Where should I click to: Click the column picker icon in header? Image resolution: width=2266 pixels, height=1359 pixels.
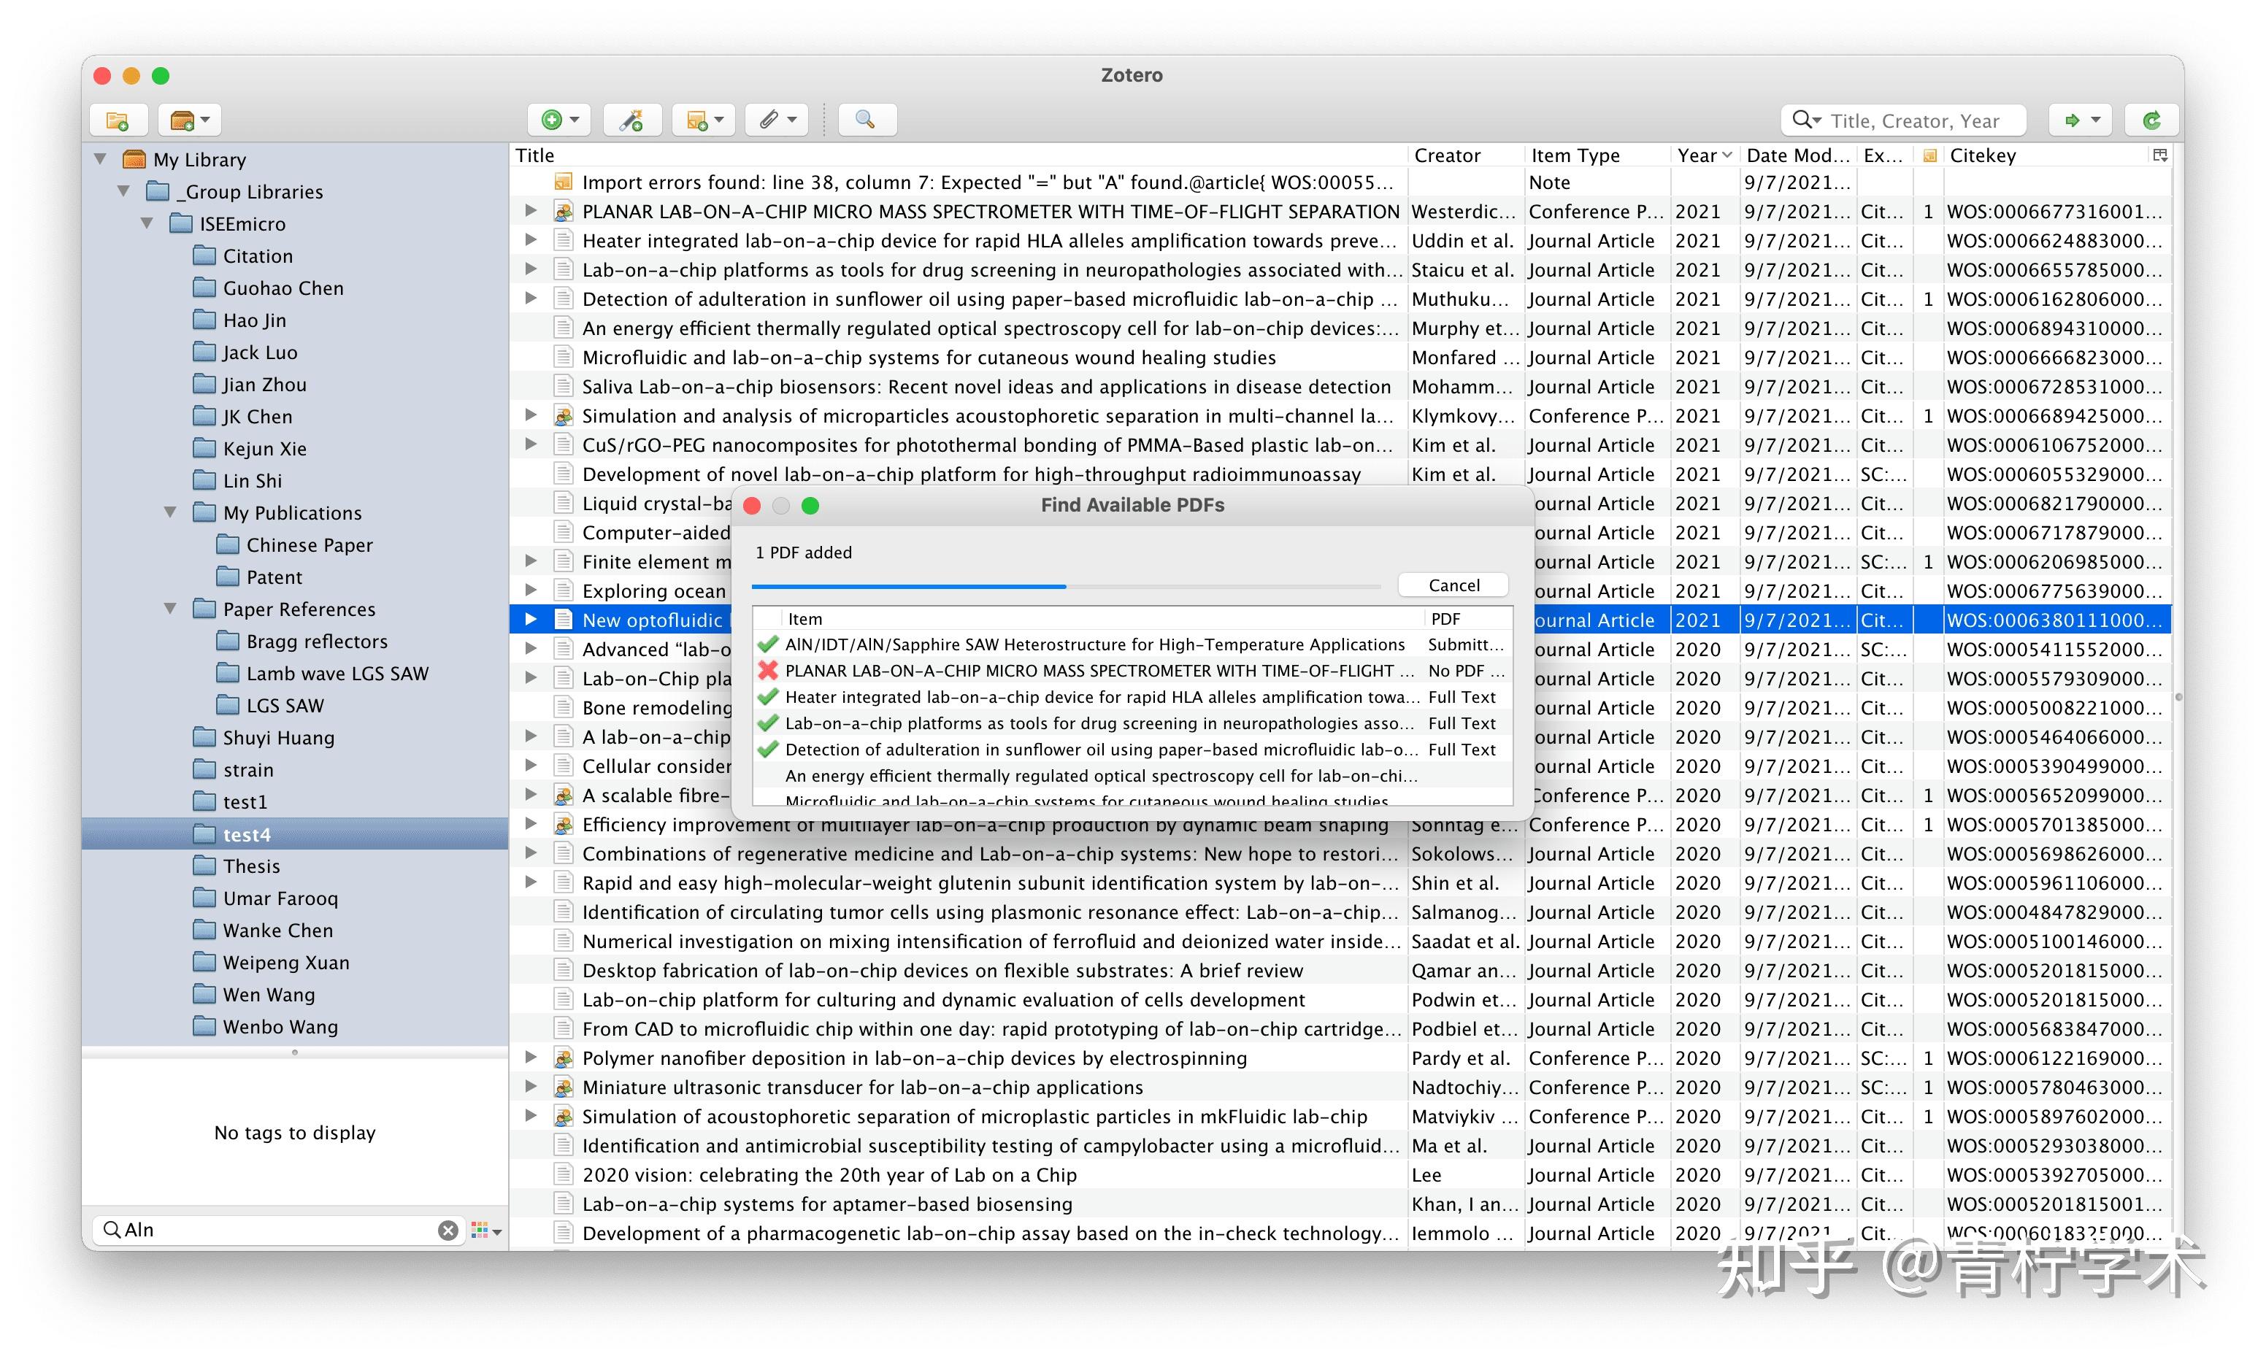coord(2159,155)
